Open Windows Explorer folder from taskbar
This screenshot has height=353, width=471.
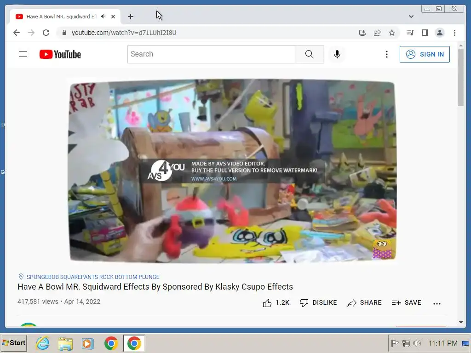click(x=65, y=343)
